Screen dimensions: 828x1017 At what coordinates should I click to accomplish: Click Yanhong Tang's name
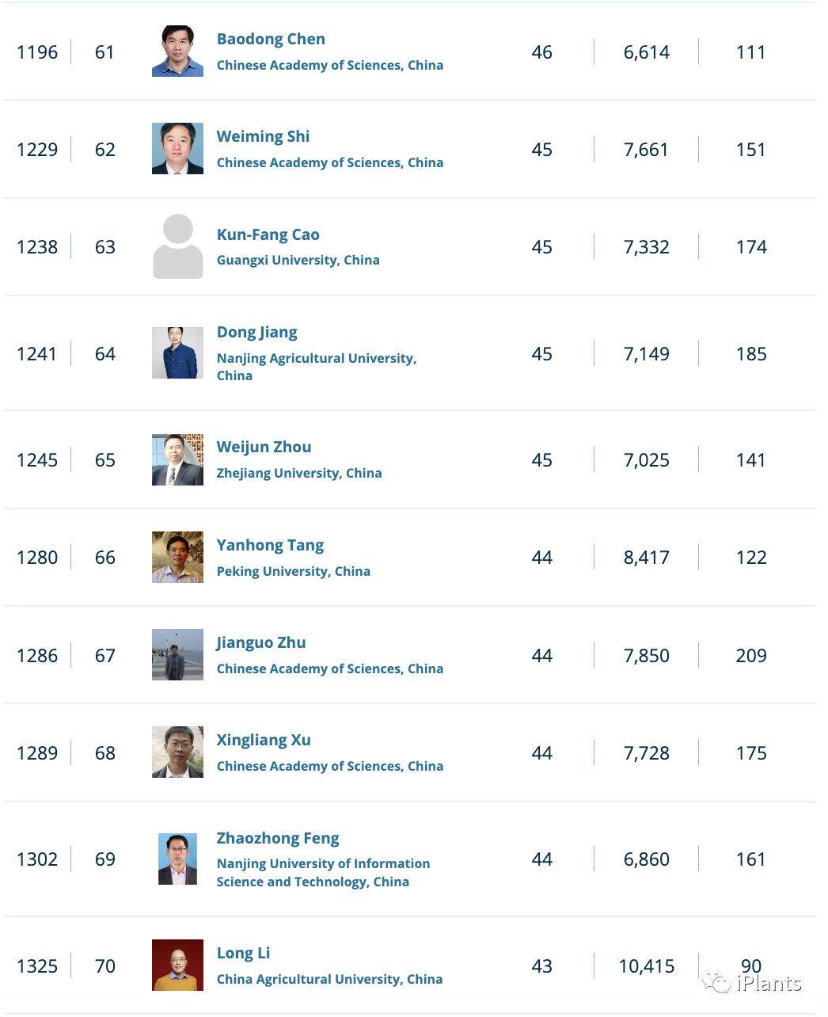(x=270, y=545)
